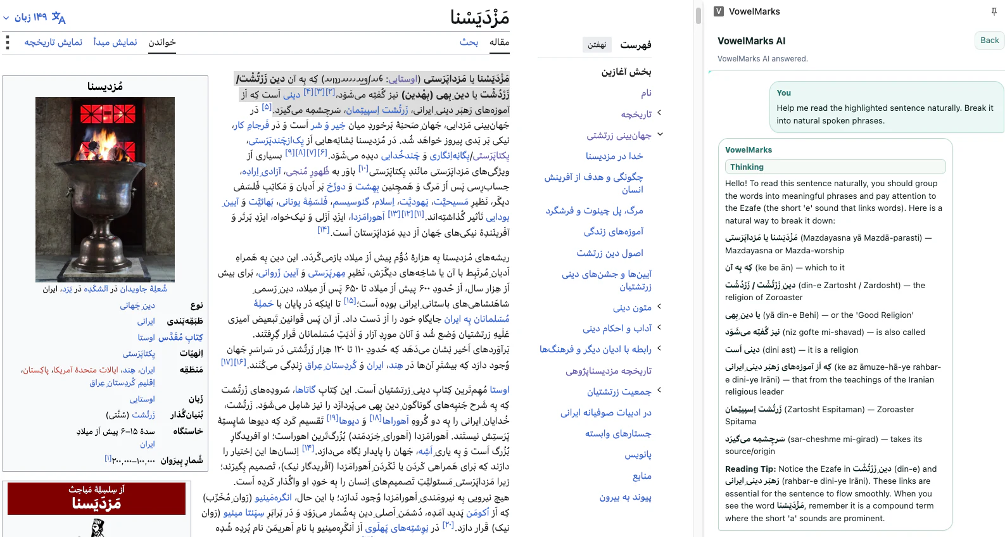The width and height of the screenshot is (1005, 537).
Task: Open اِقلیمِ کُردِستانِ عِراق link
Action: [122, 382]
